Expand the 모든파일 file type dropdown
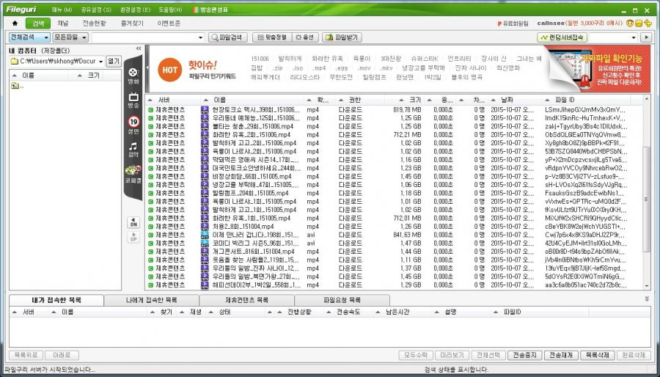 point(70,37)
